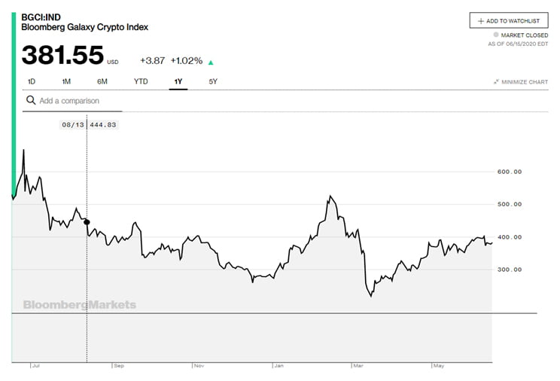
Task: Click the May x-axis label
Action: [x=439, y=366]
